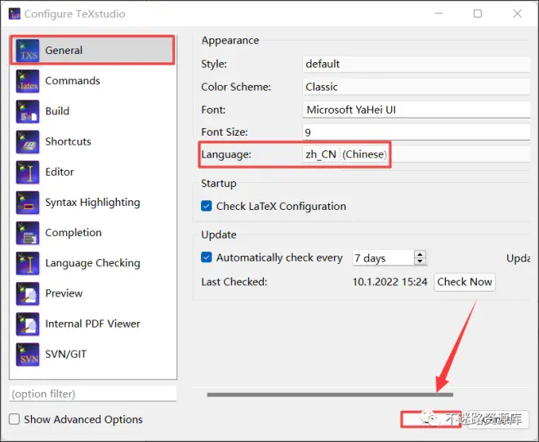
Task: Toggle the Check LaTeX Configuration checkbox
Action: [x=207, y=206]
